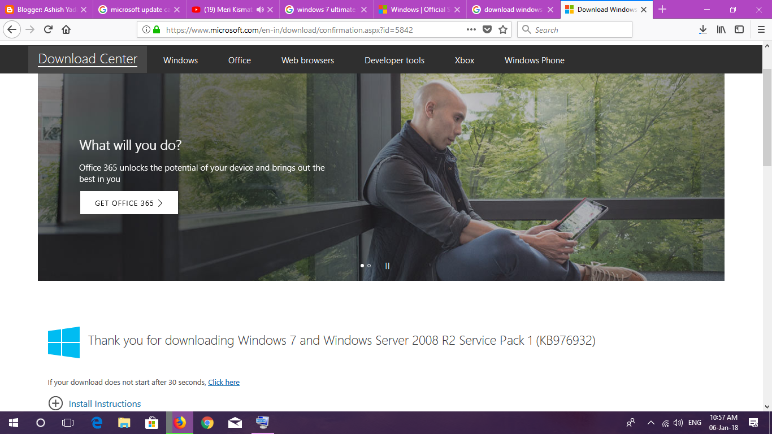Click the Install Instructions text link
This screenshot has width=772, height=434.
point(105,404)
